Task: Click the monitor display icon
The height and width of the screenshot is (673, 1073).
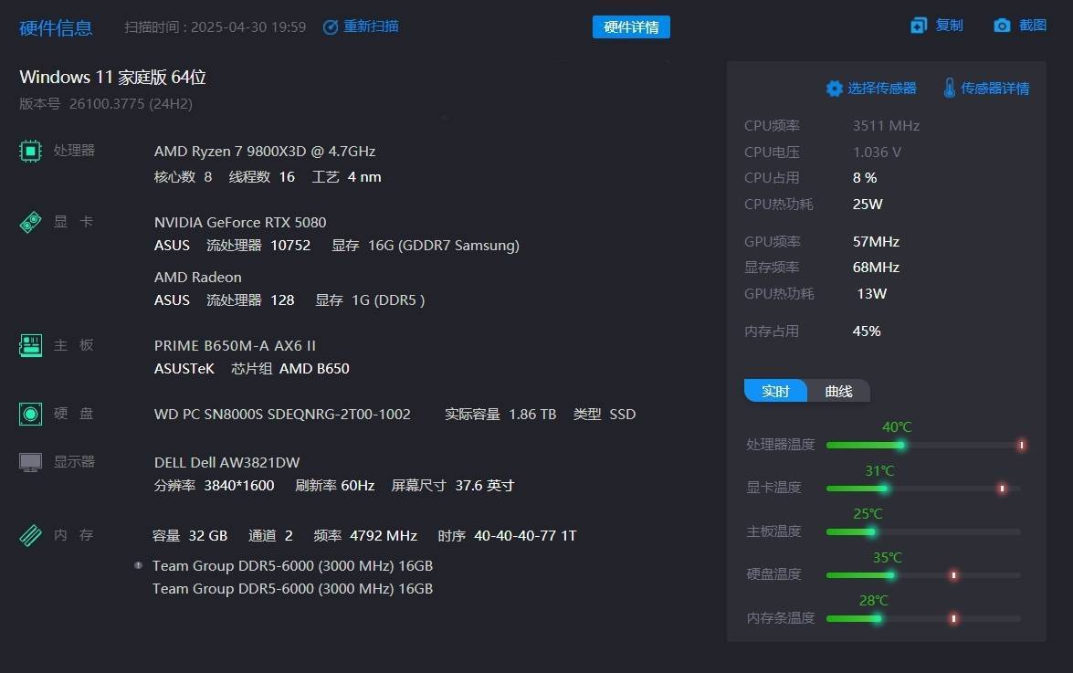Action: pyautogui.click(x=31, y=462)
